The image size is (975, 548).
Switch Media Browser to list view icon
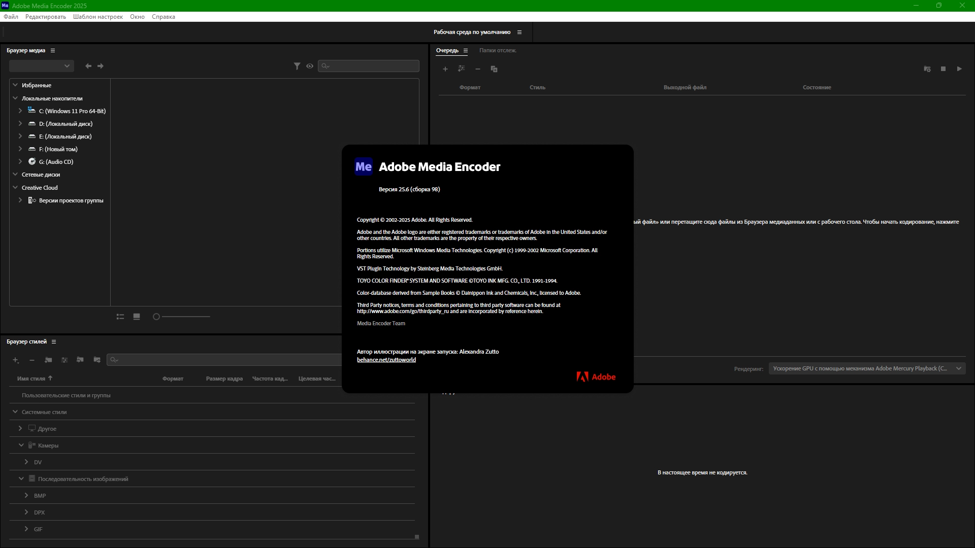pos(120,317)
